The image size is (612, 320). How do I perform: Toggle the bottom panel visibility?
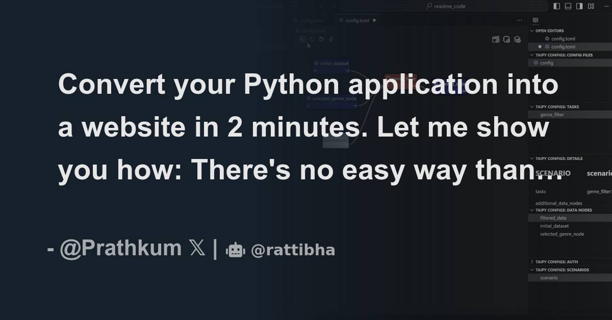(x=568, y=6)
